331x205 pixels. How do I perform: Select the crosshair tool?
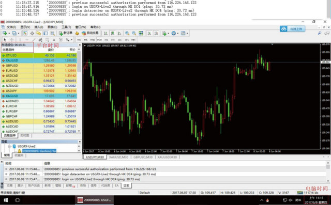12,40
